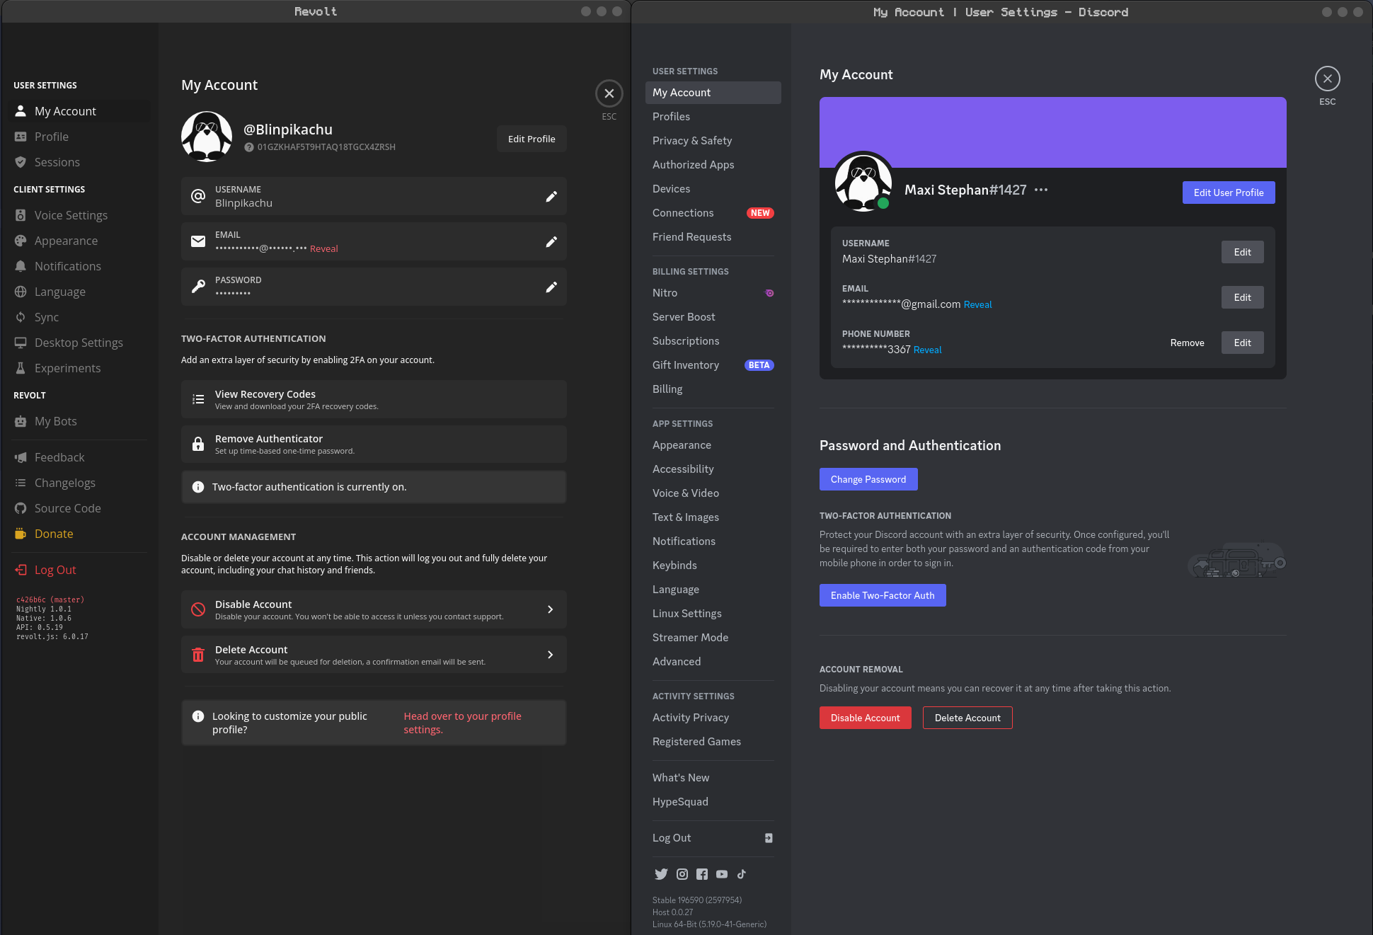Reveal the phone number in Discord

coord(927,350)
